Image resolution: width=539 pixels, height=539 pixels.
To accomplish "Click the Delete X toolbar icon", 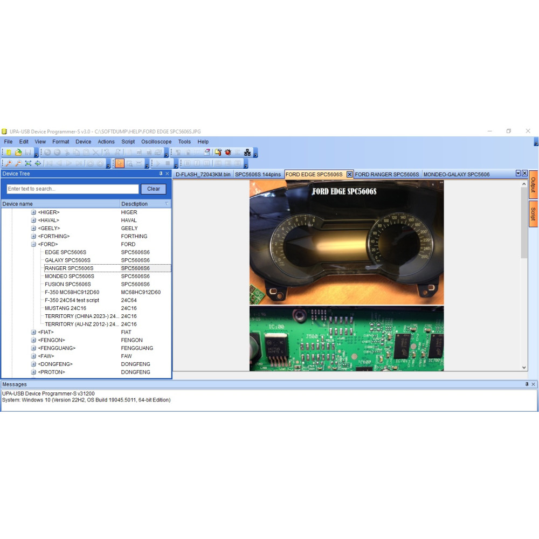I will (x=95, y=153).
